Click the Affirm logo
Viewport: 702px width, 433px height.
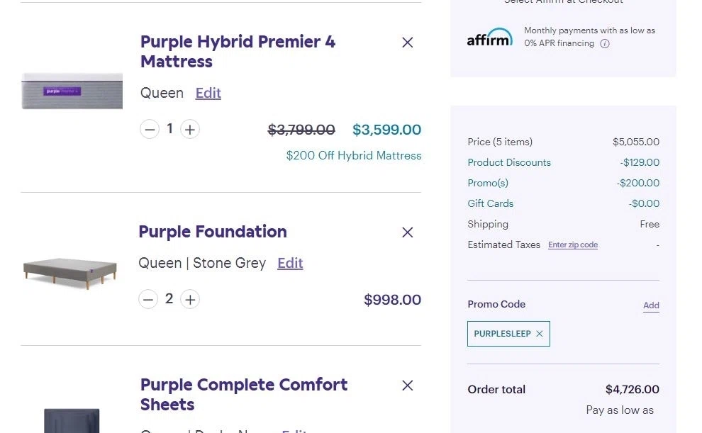[x=489, y=37]
